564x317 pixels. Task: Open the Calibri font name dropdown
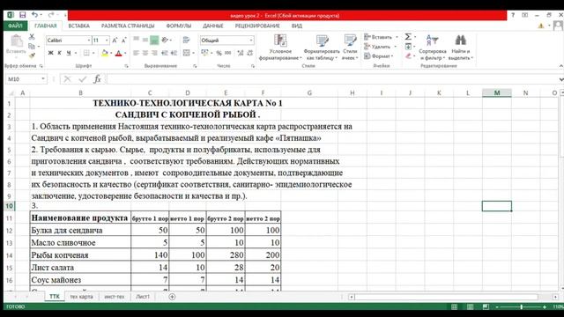tap(88, 41)
